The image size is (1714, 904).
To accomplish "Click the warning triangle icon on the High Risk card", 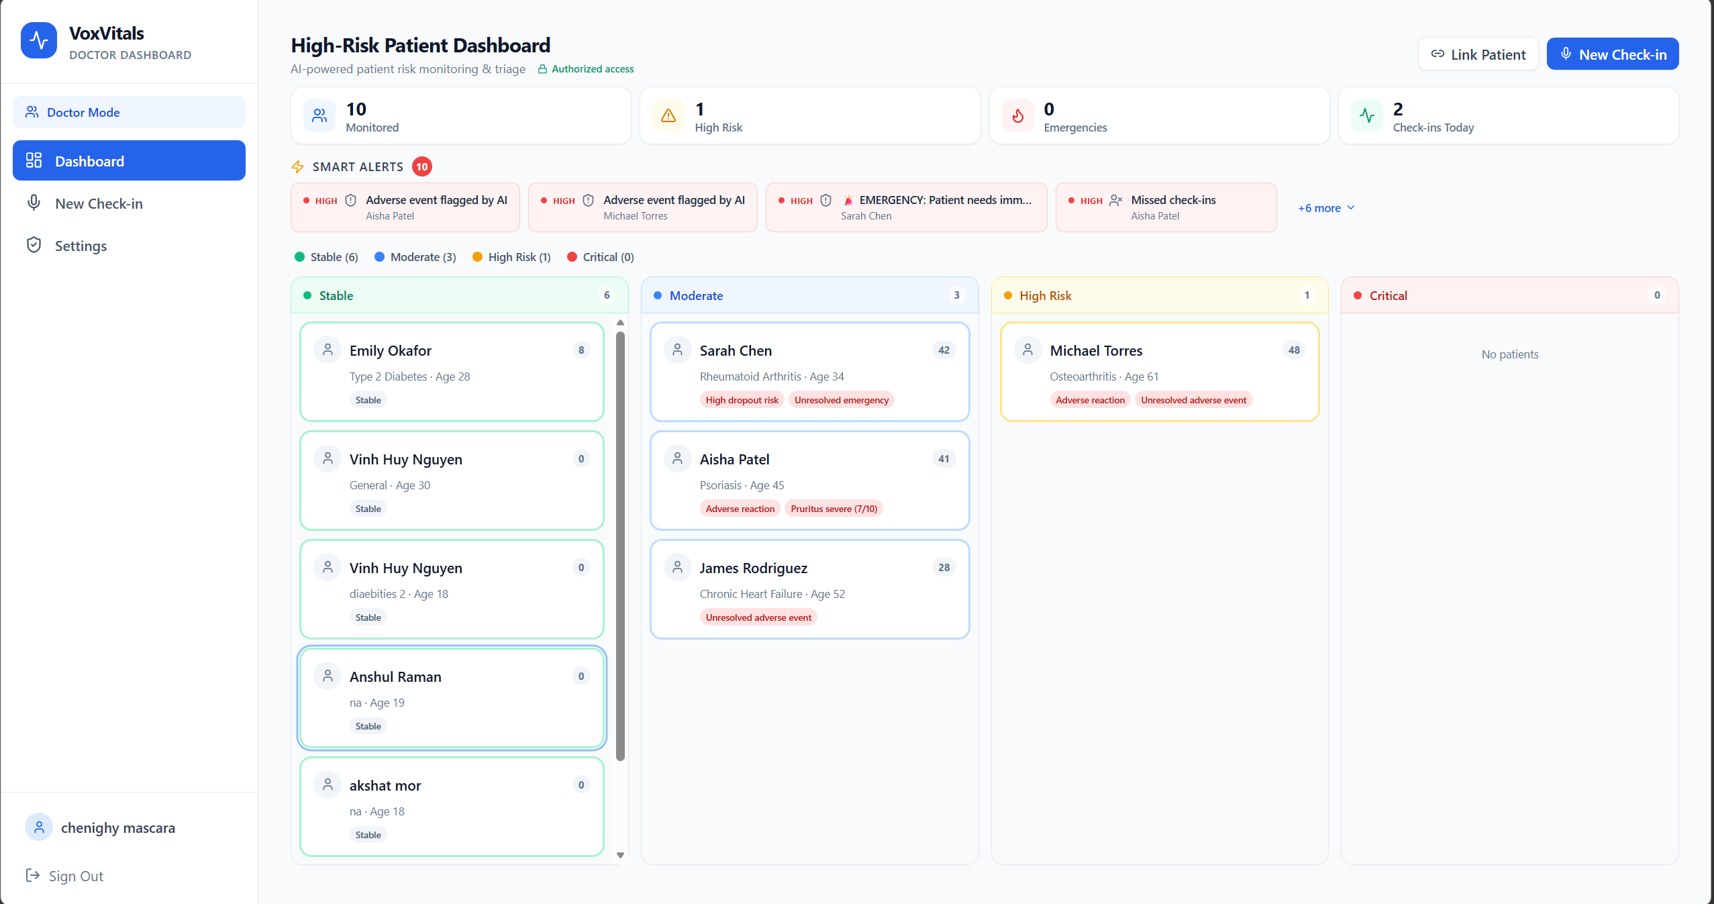I will pos(668,116).
